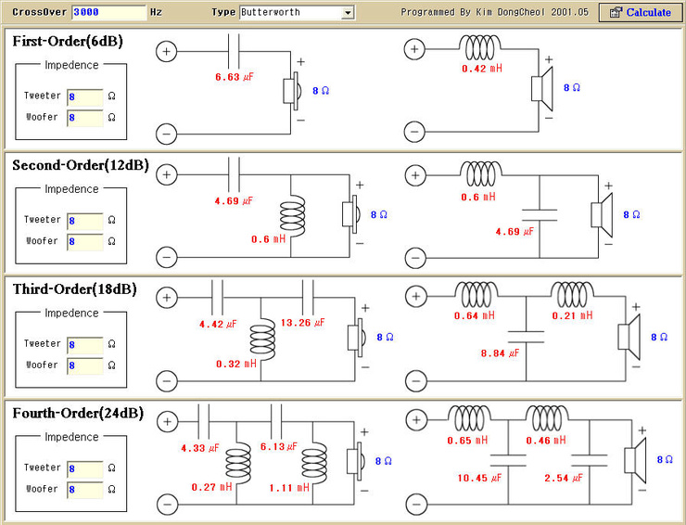Viewport: 686px width, 525px height.
Task: Click the Fourth-Order 0.46 mH inductor coil
Action: coord(546,418)
